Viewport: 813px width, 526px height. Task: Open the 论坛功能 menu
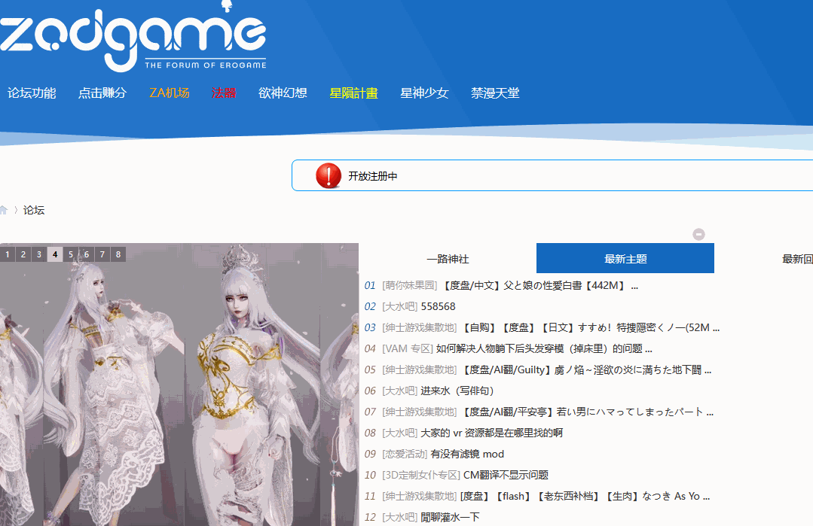coord(32,93)
